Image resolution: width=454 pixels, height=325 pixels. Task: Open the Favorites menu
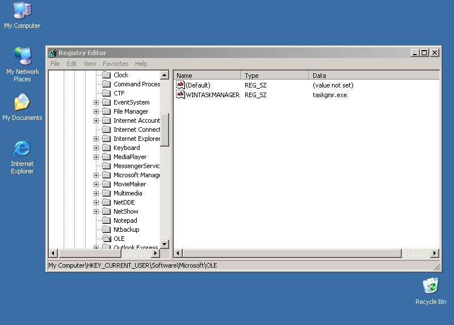(x=116, y=64)
